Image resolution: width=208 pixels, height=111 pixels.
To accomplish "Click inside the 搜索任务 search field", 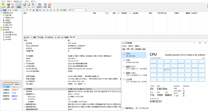I will [77, 10].
